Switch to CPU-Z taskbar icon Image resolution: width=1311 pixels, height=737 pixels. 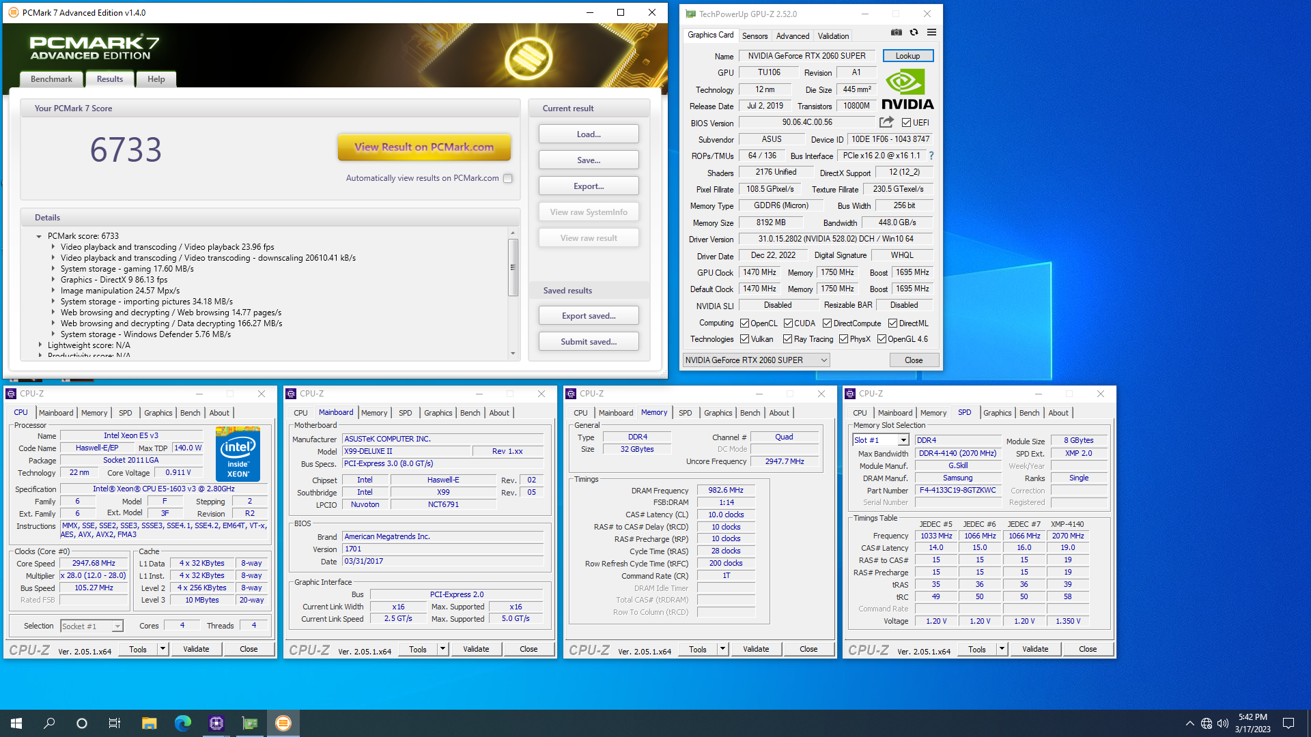pos(216,723)
